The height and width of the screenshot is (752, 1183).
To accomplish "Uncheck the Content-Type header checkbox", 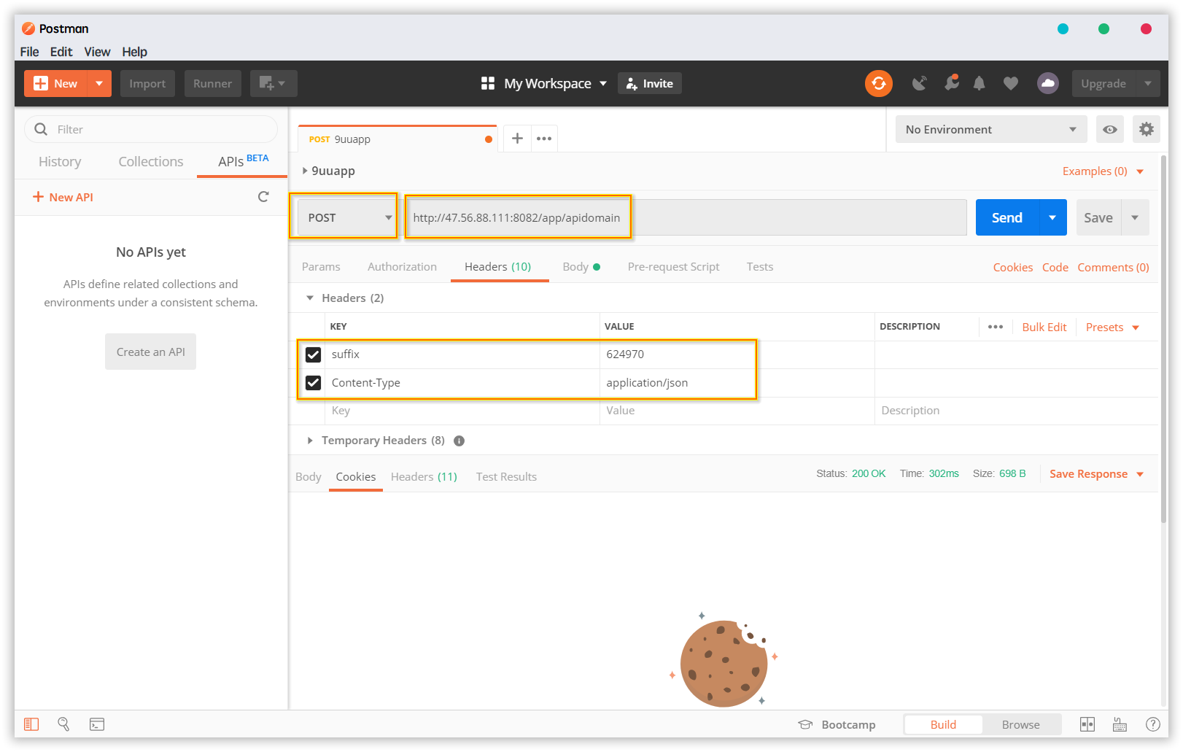I will click(313, 383).
